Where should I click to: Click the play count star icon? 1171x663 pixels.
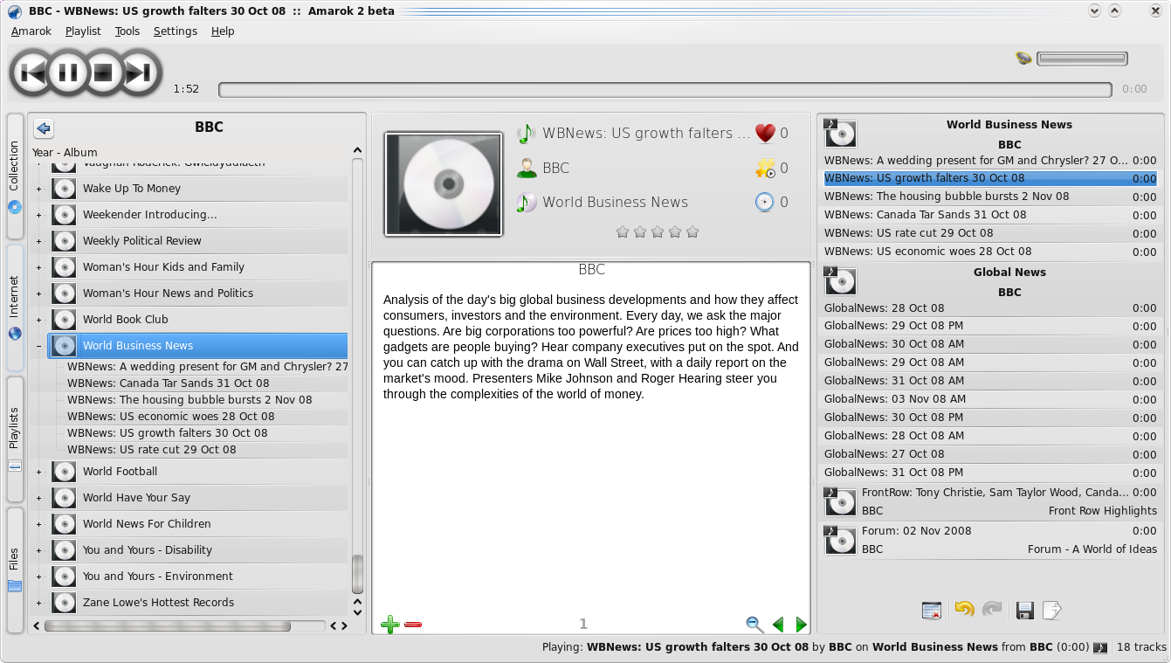[x=765, y=168]
